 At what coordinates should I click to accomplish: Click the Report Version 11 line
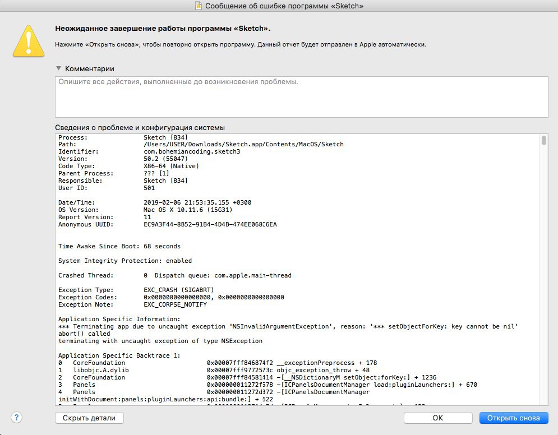105,217
